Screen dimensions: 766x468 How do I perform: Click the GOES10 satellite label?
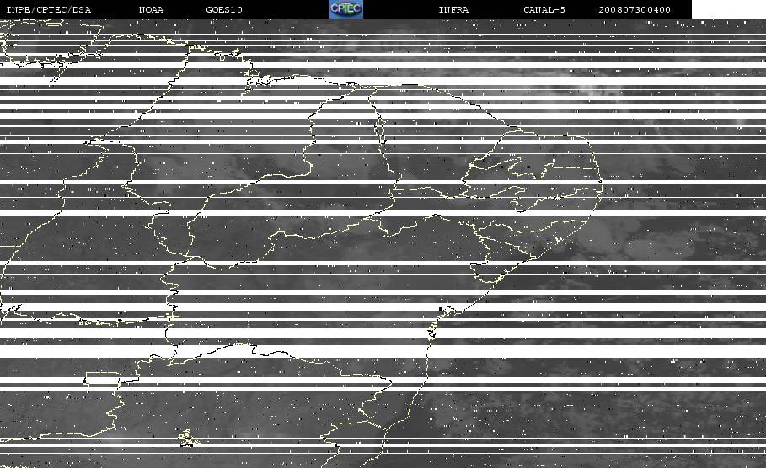point(224,10)
